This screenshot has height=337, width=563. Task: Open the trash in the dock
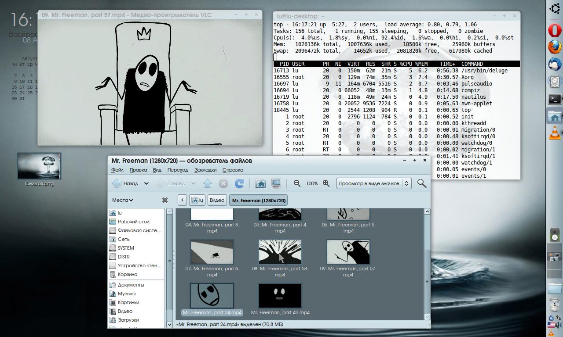(x=555, y=305)
